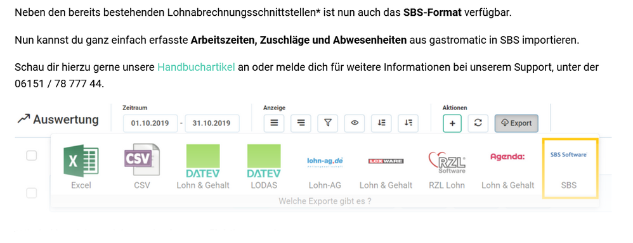This screenshot has width=633, height=243.
Task: Tick the lower row checkbox
Action: click(32, 193)
